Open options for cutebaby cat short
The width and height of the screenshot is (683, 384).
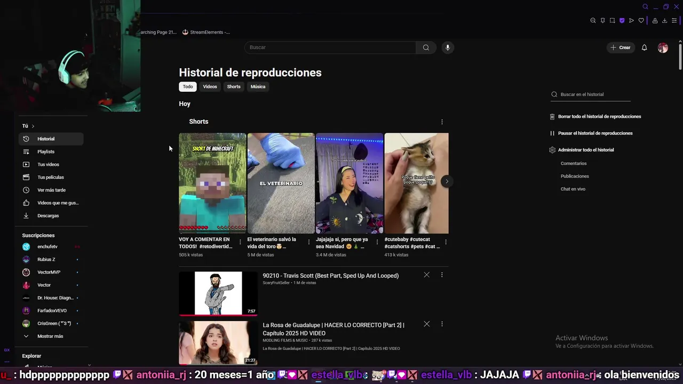(446, 242)
